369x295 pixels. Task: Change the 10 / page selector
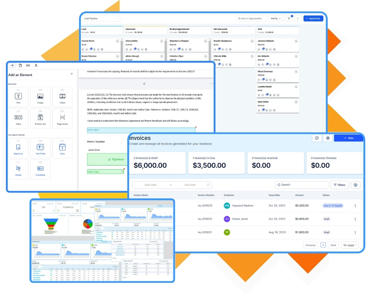(x=350, y=245)
